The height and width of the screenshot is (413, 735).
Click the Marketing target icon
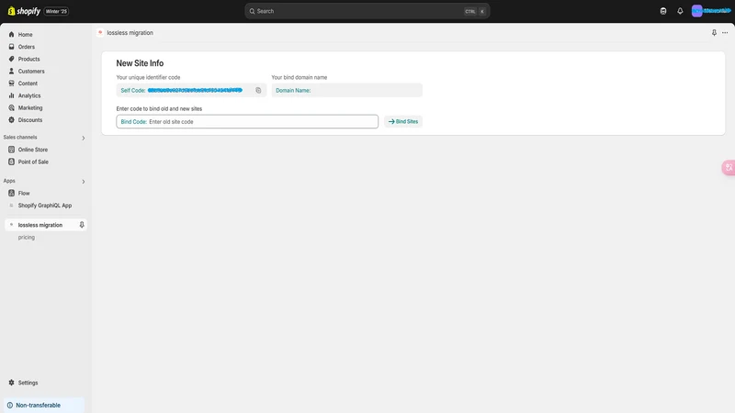pos(11,107)
